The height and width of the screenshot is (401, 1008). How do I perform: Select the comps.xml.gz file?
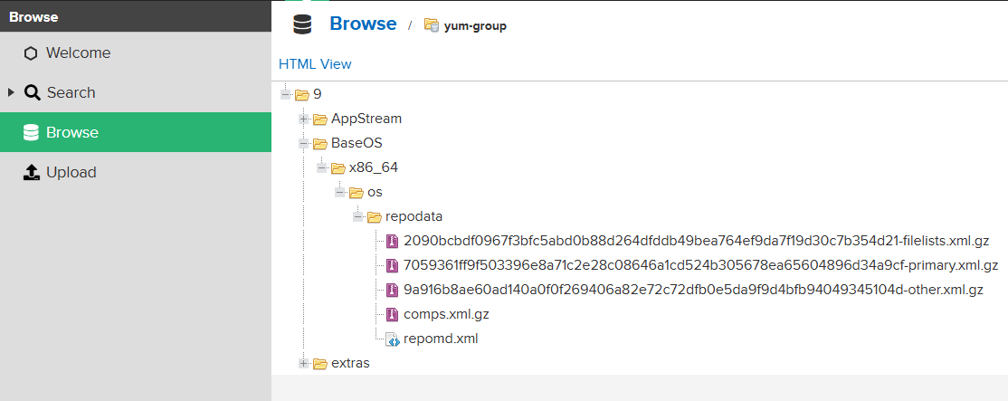[x=446, y=314]
